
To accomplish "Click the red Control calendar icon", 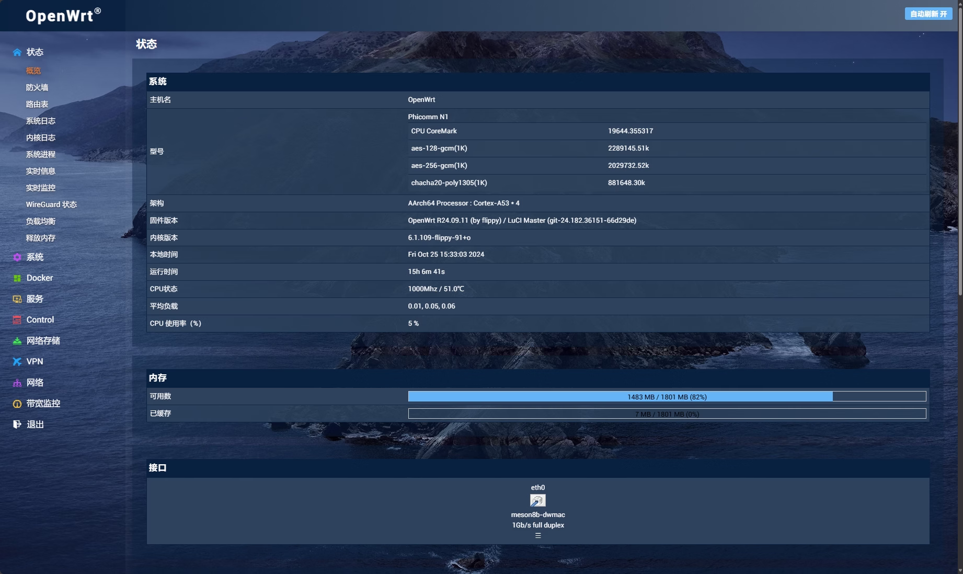I will pos(17,320).
